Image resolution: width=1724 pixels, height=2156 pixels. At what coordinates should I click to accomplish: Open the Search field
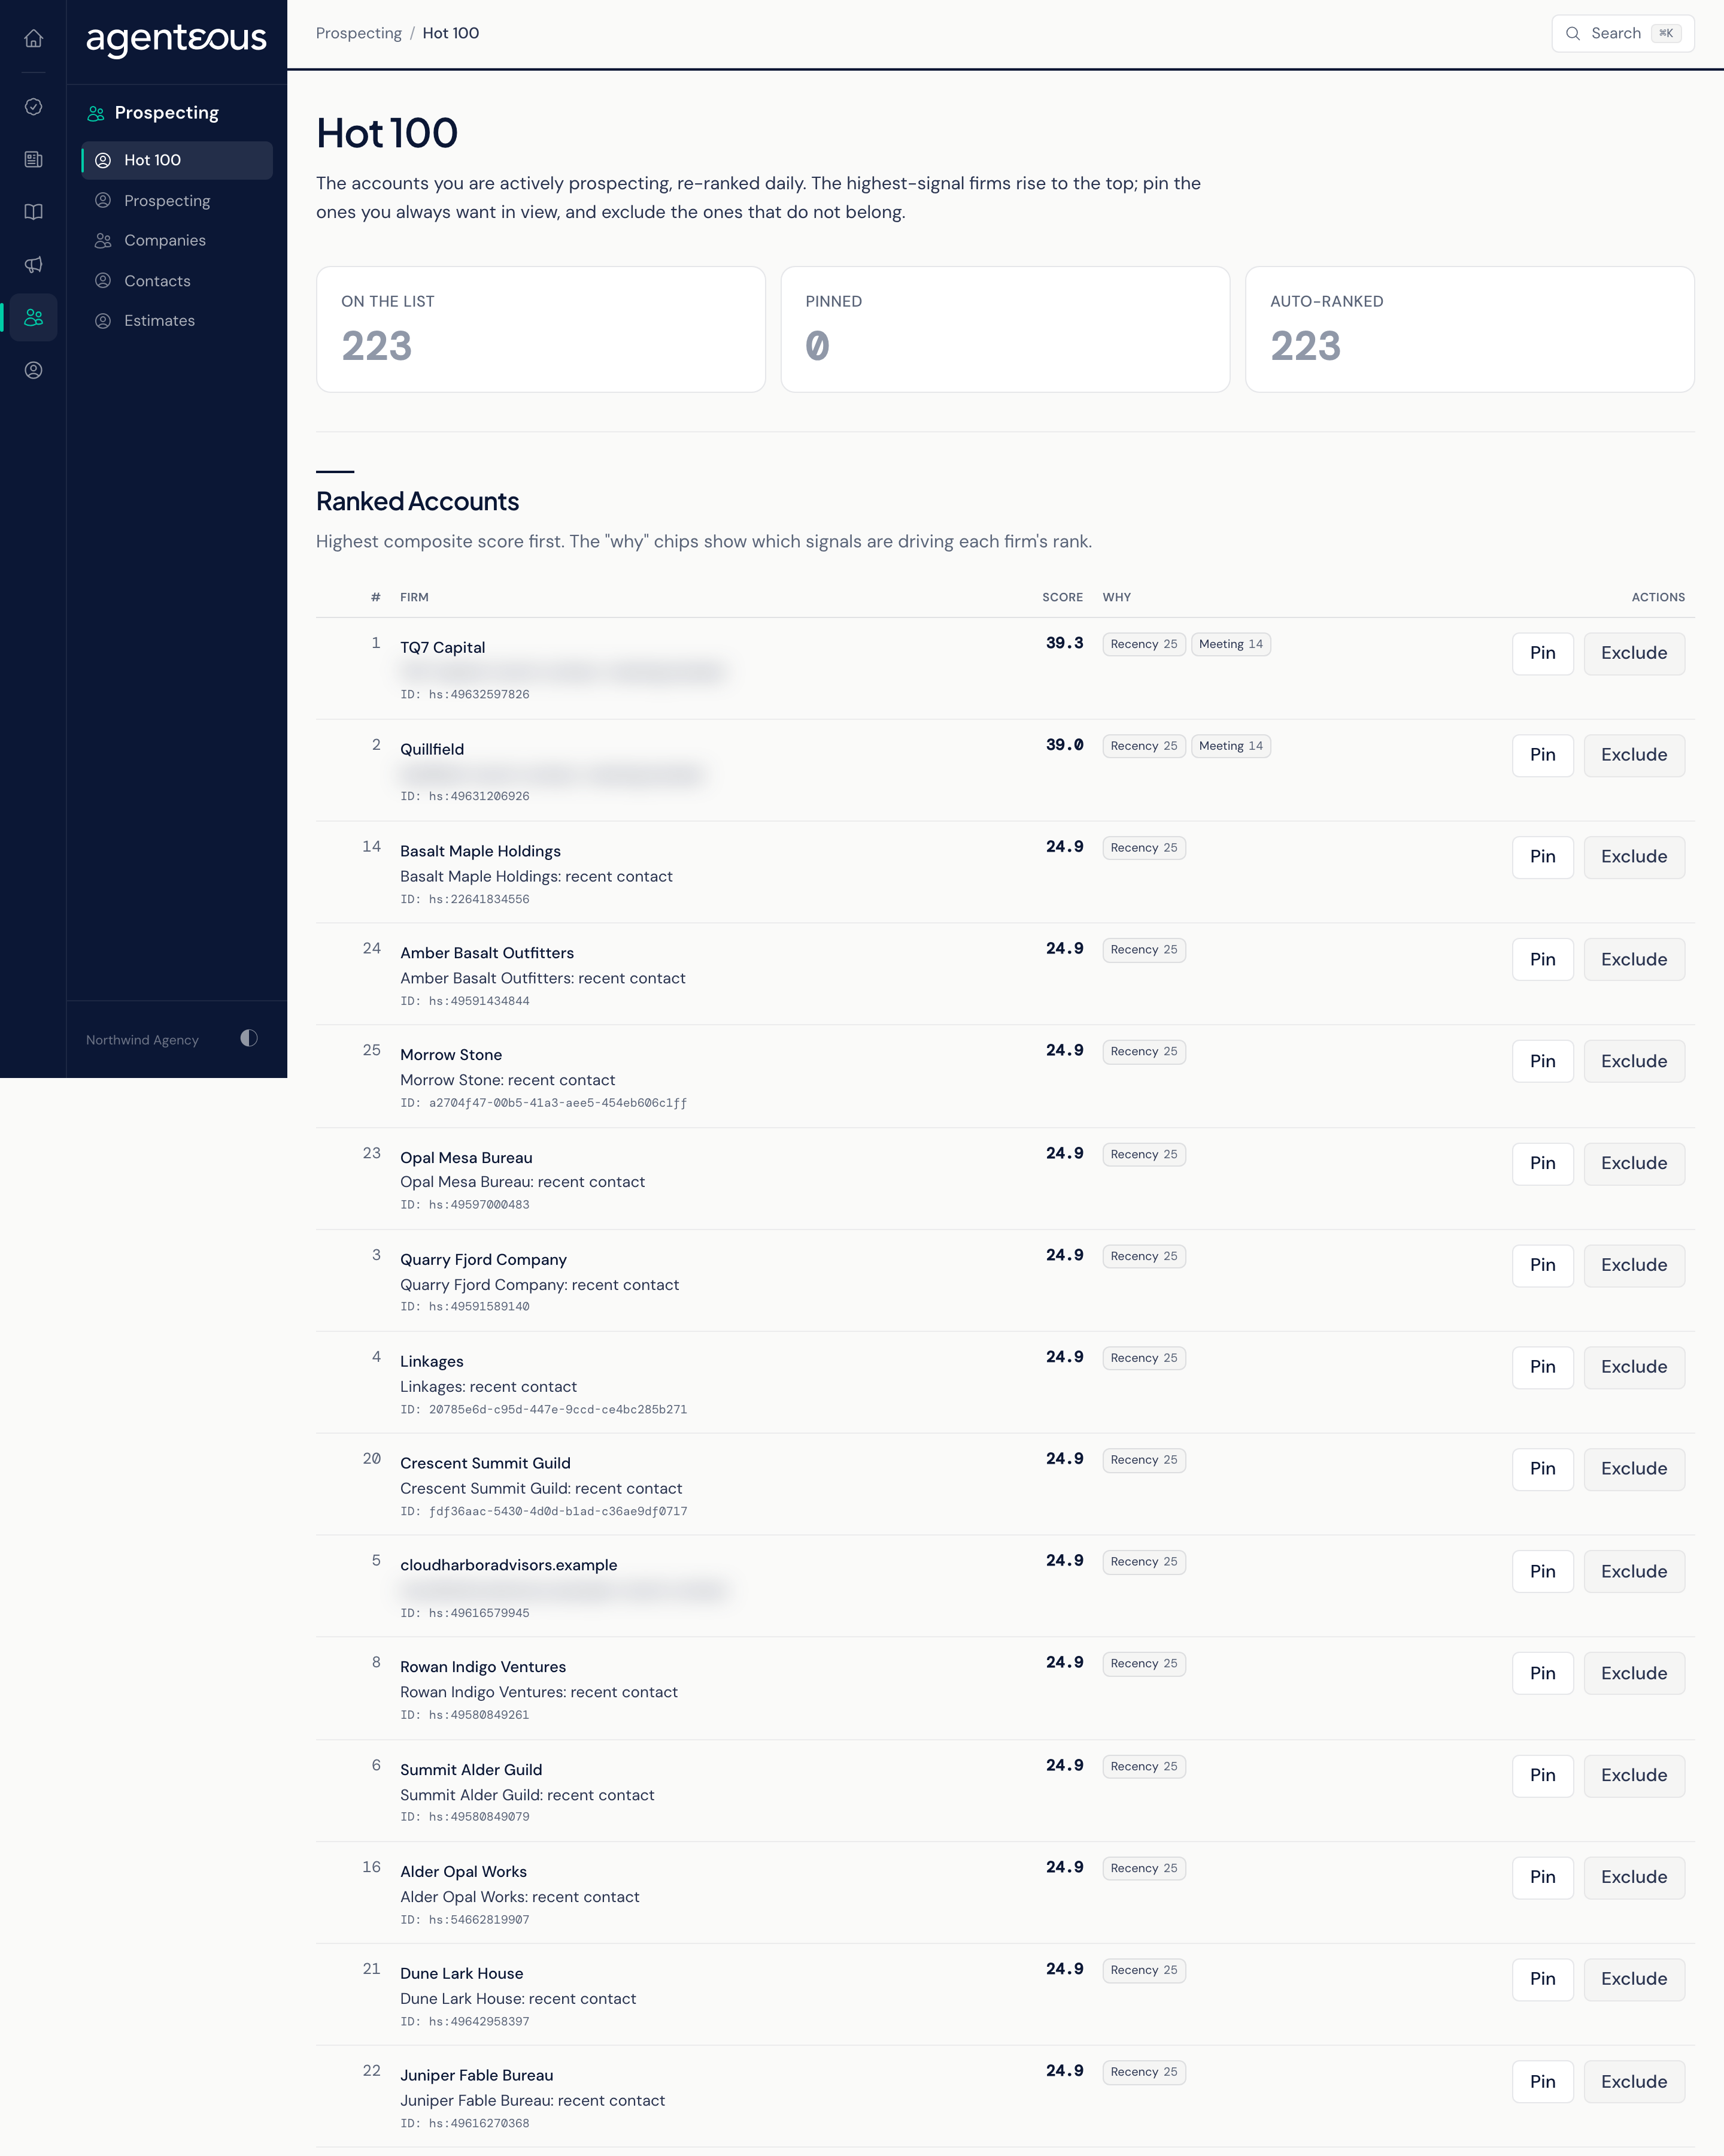[1622, 33]
